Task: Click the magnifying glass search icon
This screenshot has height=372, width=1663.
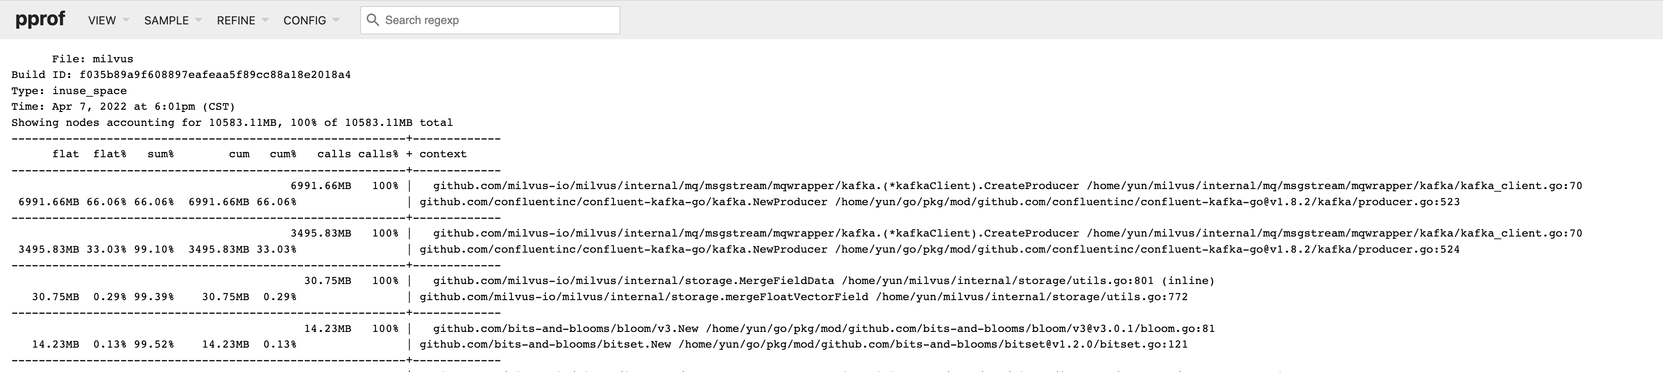Action: (373, 20)
